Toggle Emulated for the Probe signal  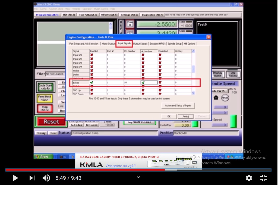[160, 70]
